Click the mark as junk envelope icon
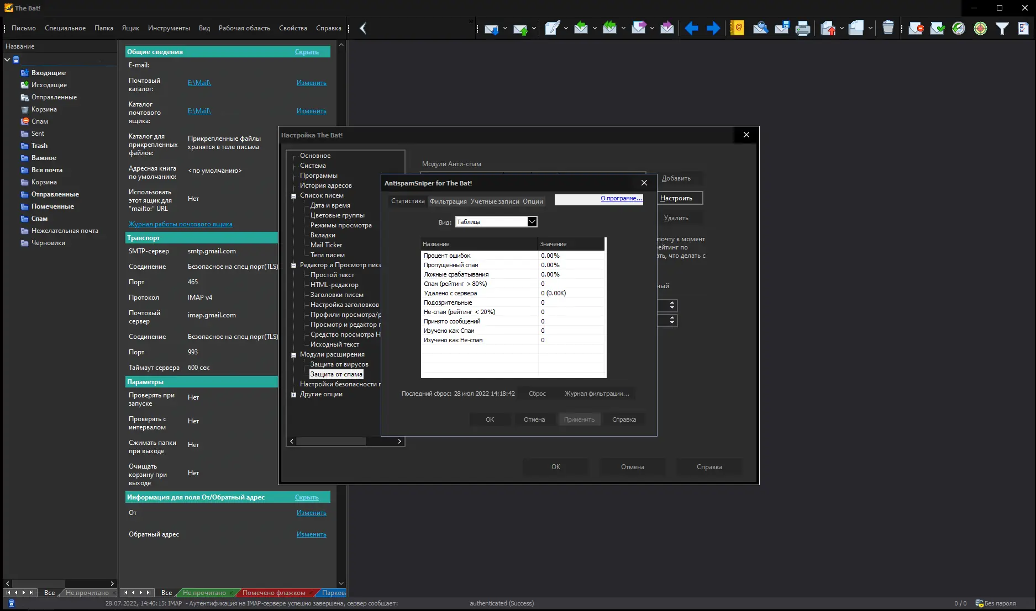Screen dimensions: 1036x611 pos(916,28)
